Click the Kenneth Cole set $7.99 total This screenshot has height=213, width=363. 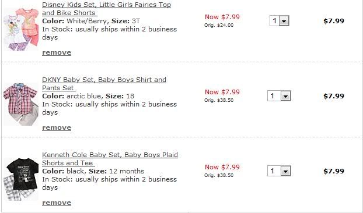(x=334, y=171)
